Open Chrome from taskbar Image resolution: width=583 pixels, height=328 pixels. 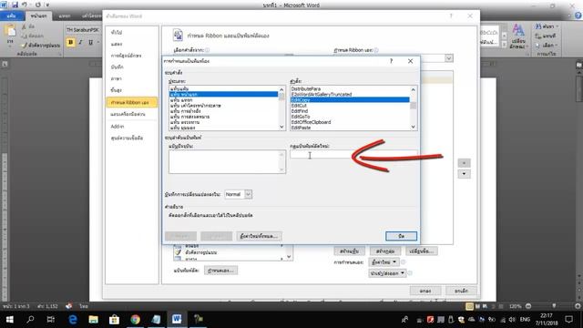point(136,320)
